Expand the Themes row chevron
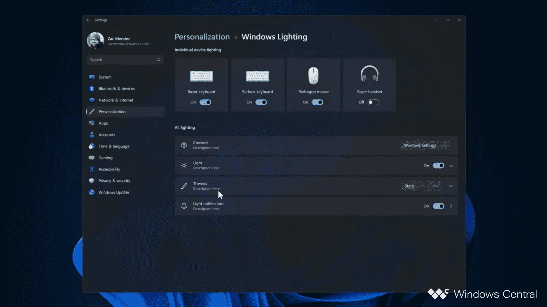The height and width of the screenshot is (307, 547). [451, 186]
